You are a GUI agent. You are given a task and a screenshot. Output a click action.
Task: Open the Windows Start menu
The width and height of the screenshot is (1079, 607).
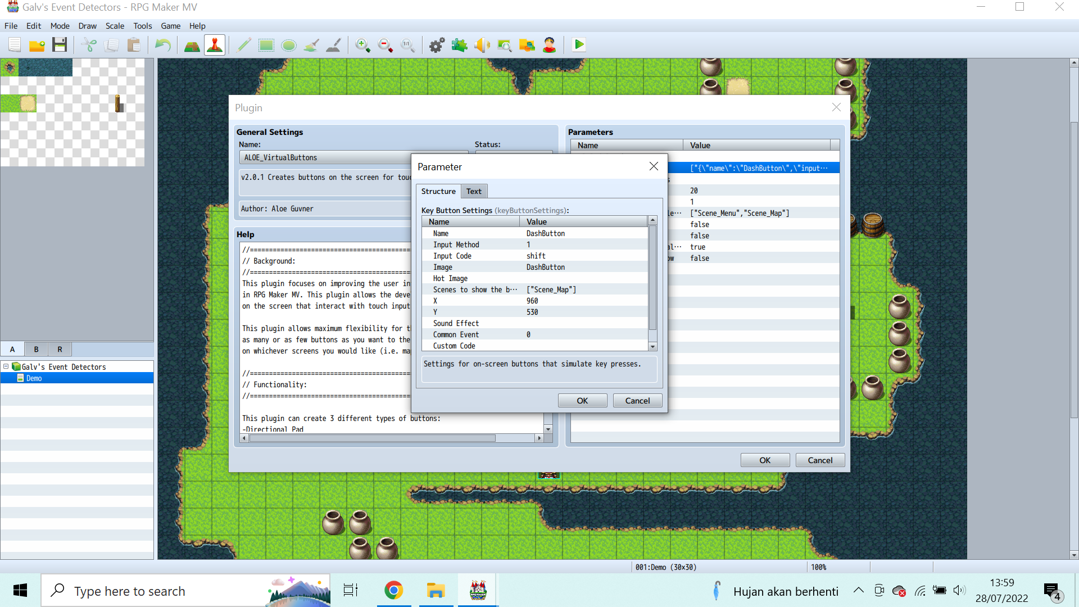[20, 590]
